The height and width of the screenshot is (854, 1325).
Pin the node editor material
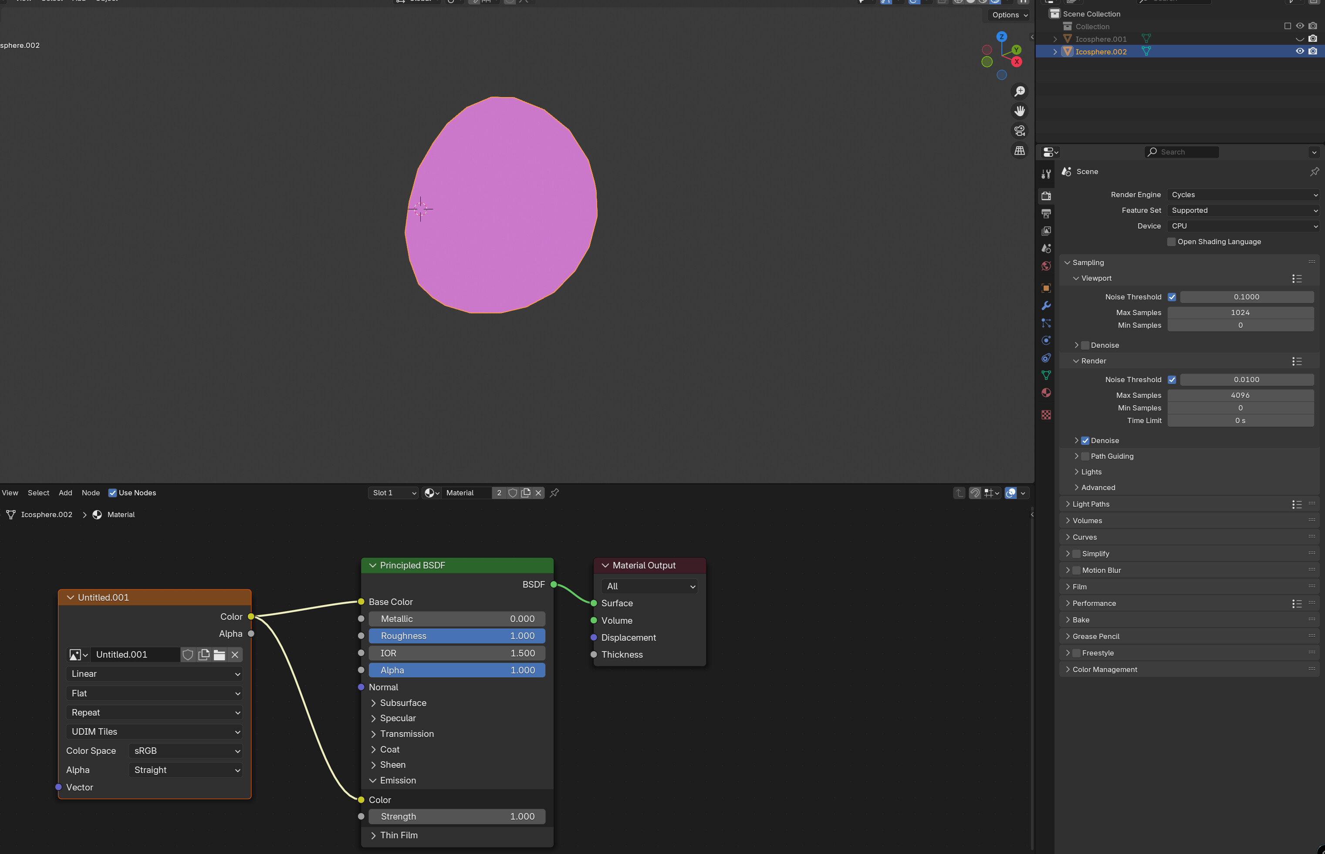point(554,493)
